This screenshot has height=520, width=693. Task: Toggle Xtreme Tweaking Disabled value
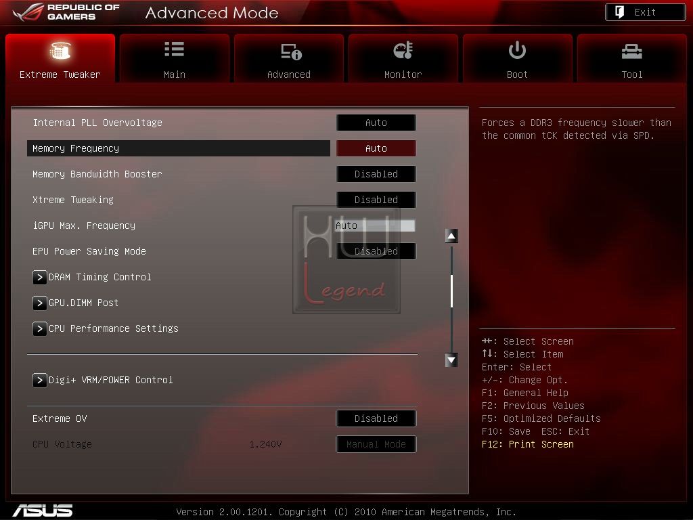(x=376, y=200)
